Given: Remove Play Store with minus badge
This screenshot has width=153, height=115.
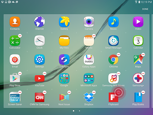Looking at the screenshot, I should (x=20, y=73).
